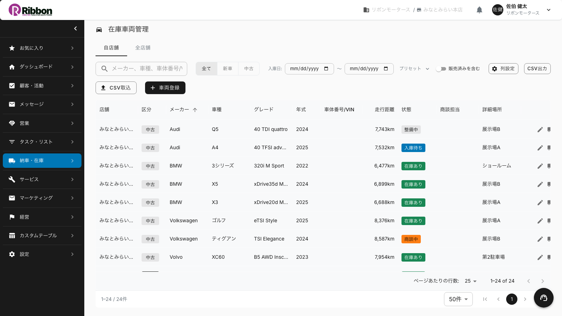
Task: Delete the BMW X5 row via trash icon
Action: coord(549,184)
